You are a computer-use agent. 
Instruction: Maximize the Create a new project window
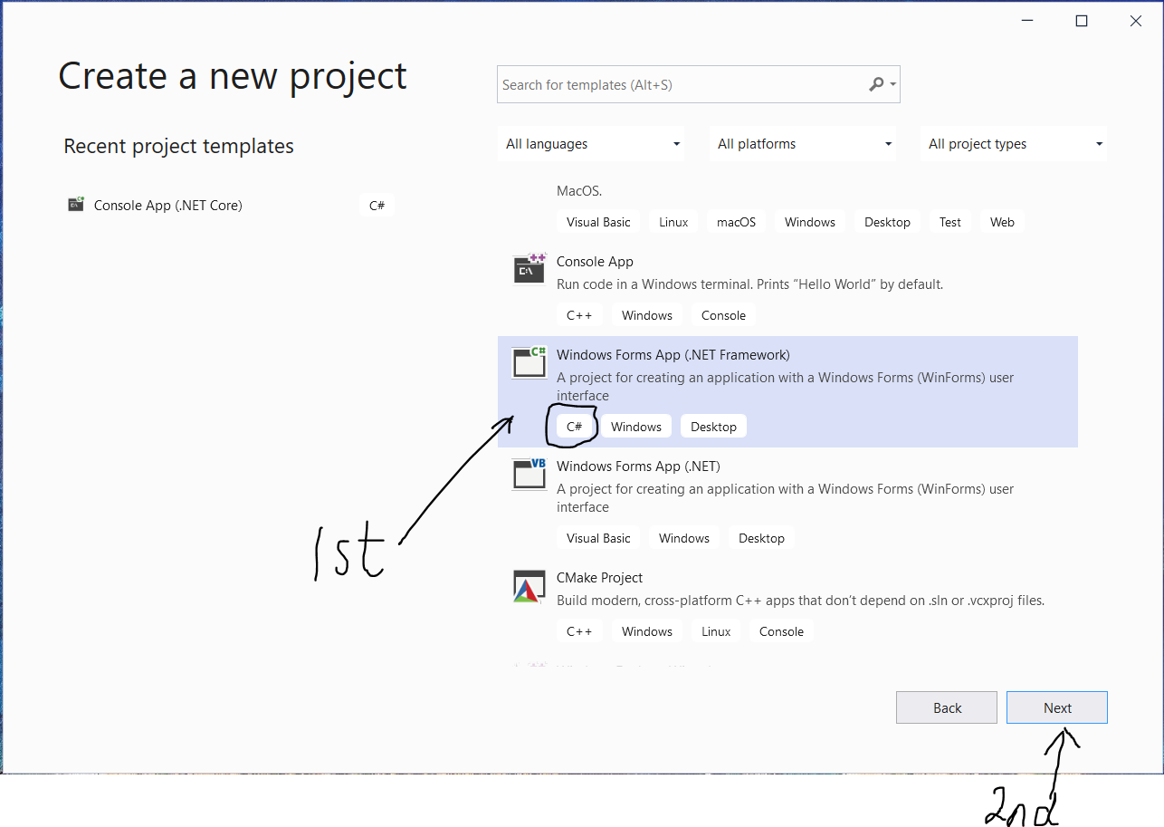point(1081,22)
